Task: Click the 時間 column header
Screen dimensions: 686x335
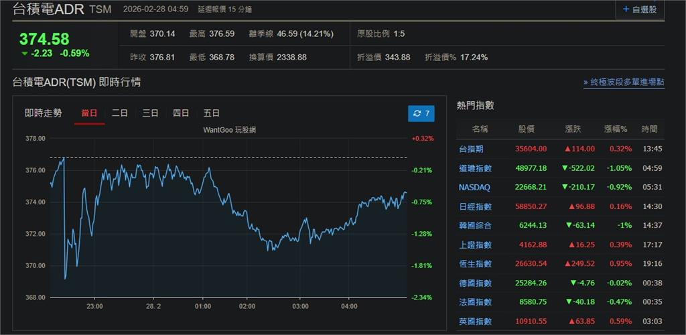Action: (x=649, y=129)
